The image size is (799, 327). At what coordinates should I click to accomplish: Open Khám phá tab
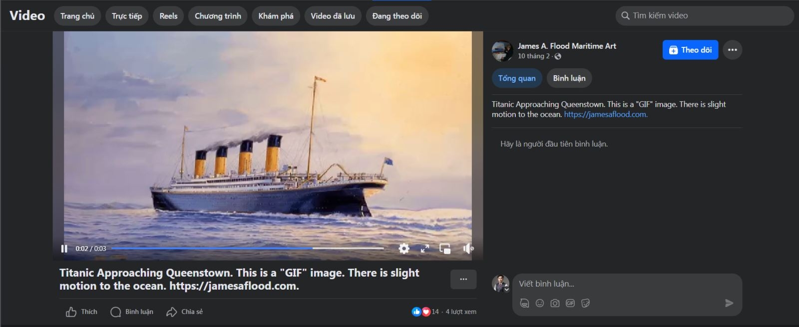[276, 16]
